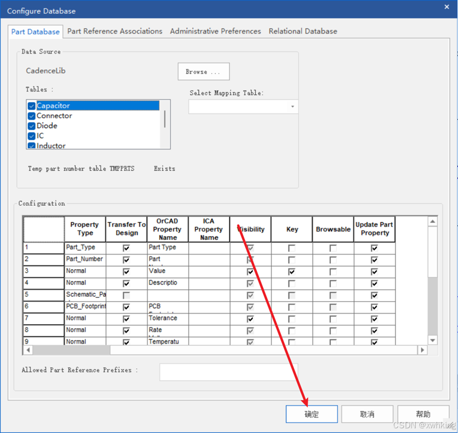Toggle the Diode table checkbox
Image resolution: width=458 pixels, height=433 pixels.
[x=31, y=126]
